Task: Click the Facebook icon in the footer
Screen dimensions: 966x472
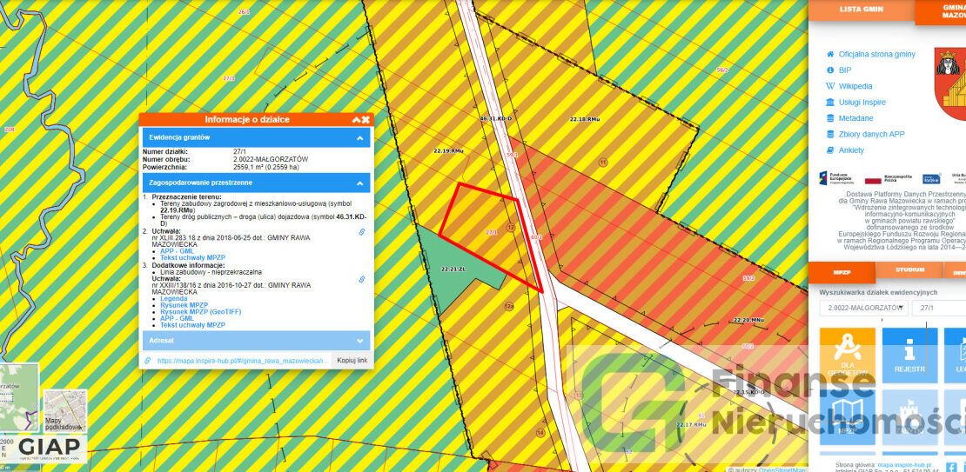Action: (x=950, y=467)
